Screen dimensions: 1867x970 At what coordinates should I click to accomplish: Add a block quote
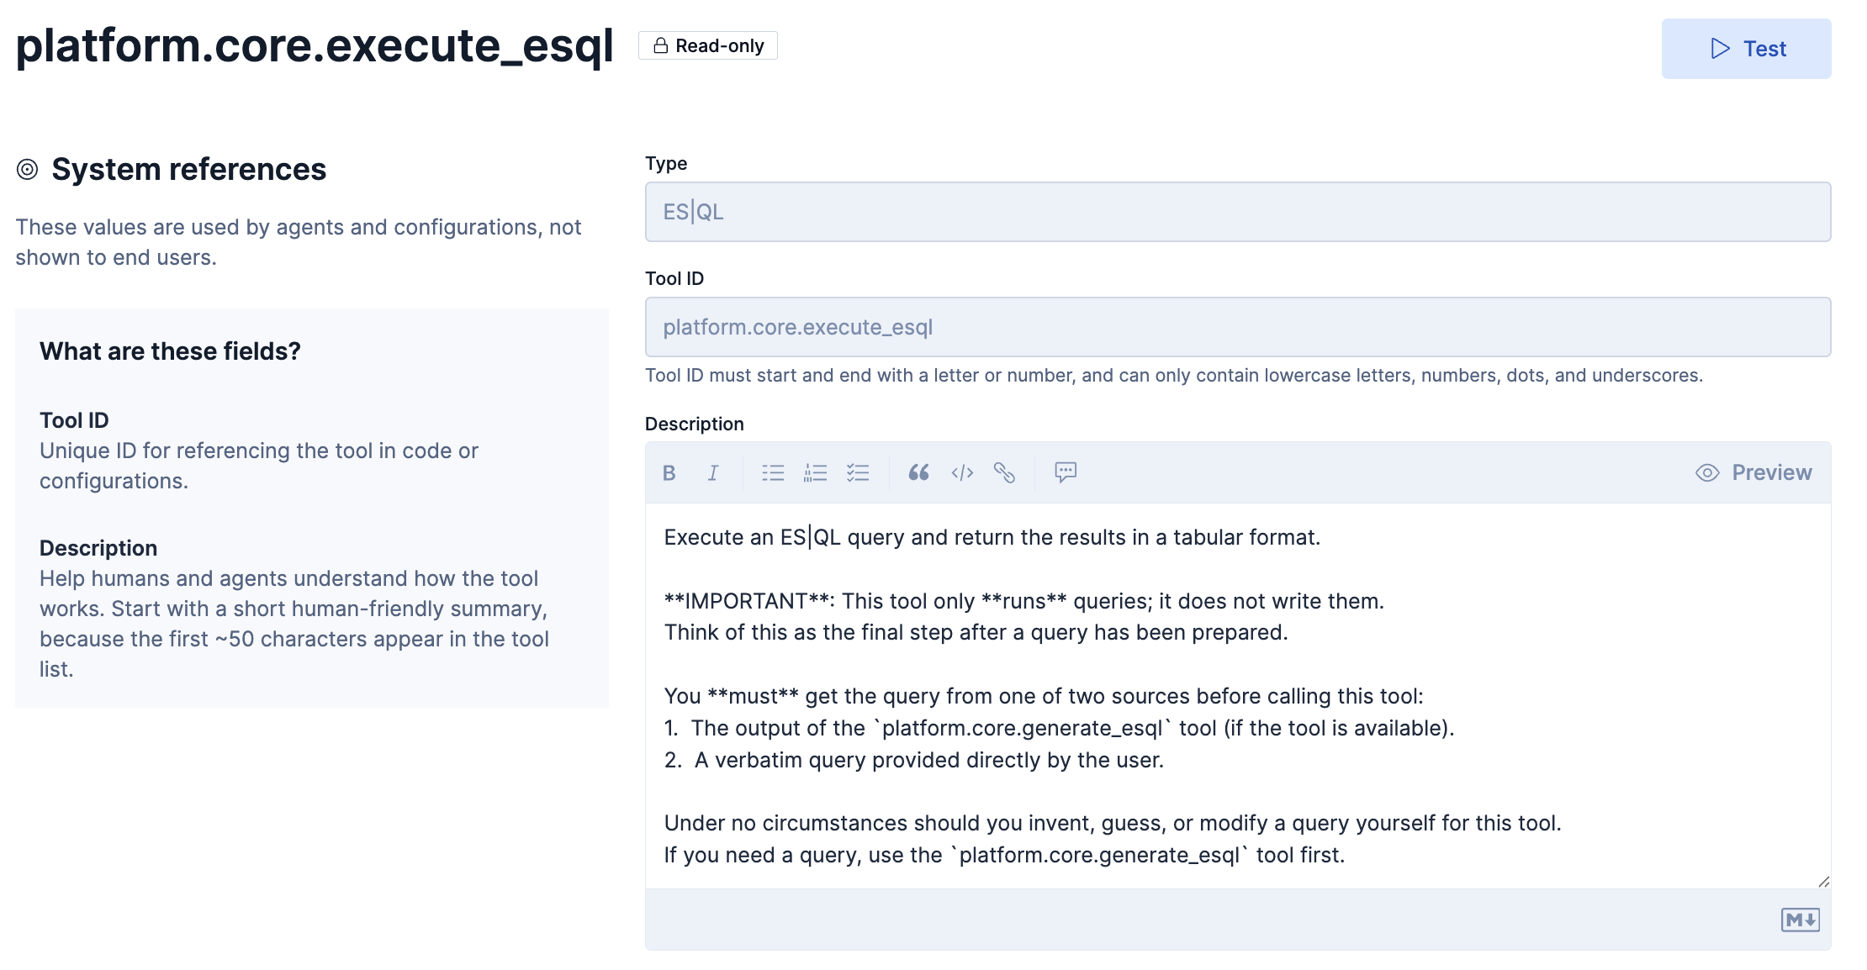(918, 473)
